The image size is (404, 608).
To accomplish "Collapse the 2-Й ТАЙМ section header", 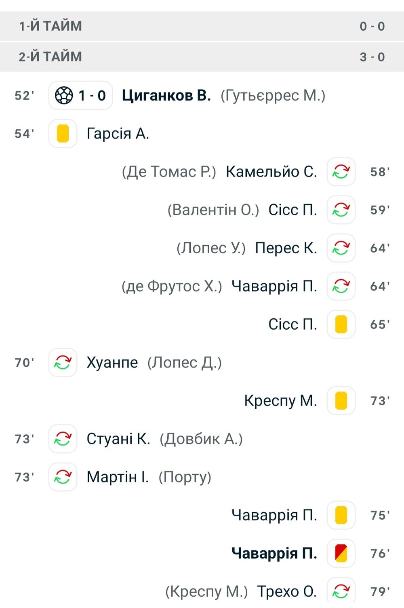I will point(202,57).
